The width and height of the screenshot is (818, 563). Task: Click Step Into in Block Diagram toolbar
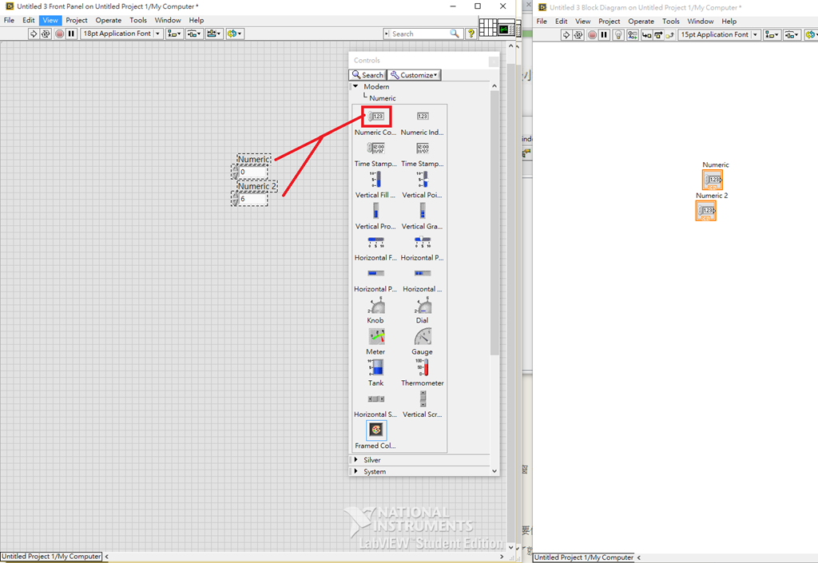[646, 35]
